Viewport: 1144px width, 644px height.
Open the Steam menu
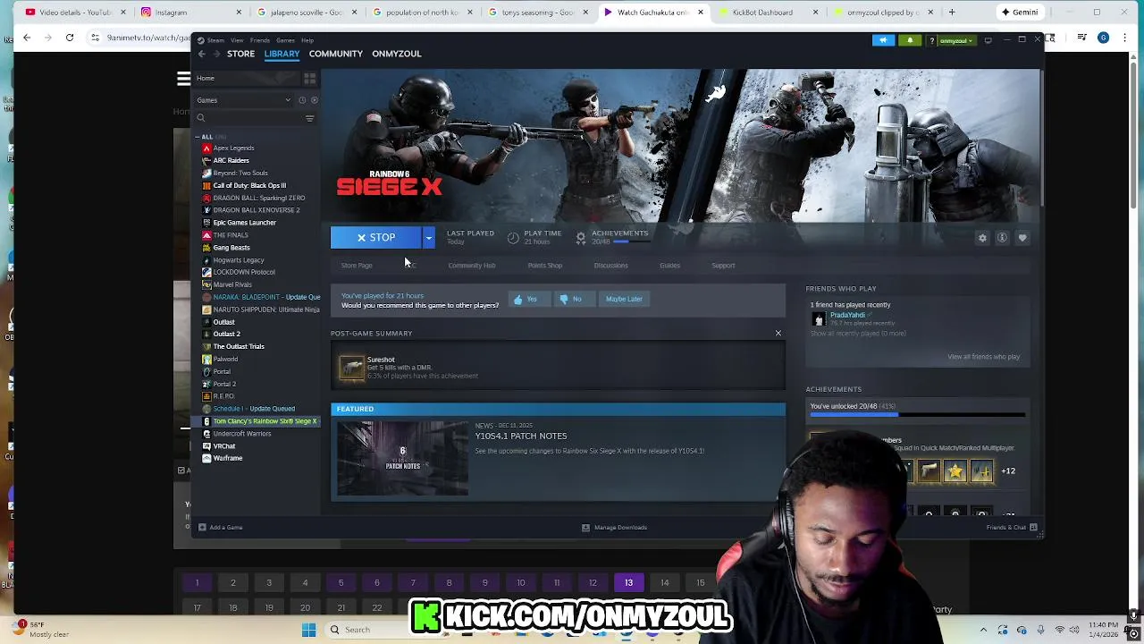click(x=214, y=40)
